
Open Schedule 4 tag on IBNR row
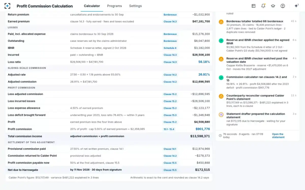tap(170, 48)
